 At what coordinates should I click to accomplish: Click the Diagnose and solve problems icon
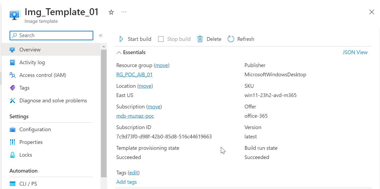[x=12, y=100]
